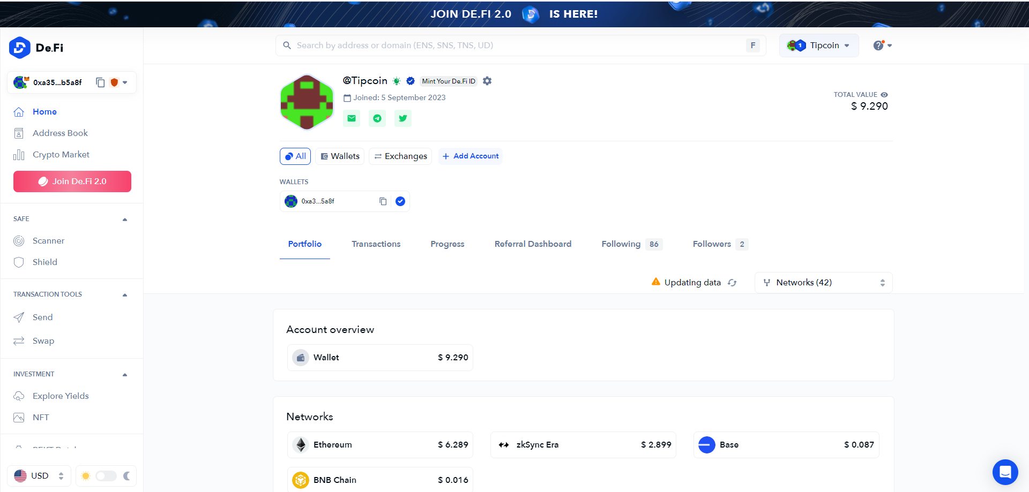Switch to the Portfolio tab
This screenshot has height=492, width=1029.
click(305, 244)
